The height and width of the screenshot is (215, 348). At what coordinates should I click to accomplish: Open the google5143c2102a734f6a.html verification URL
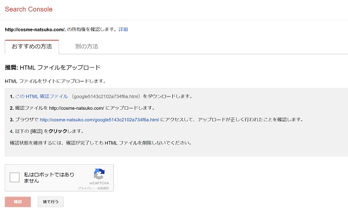pos(99,120)
